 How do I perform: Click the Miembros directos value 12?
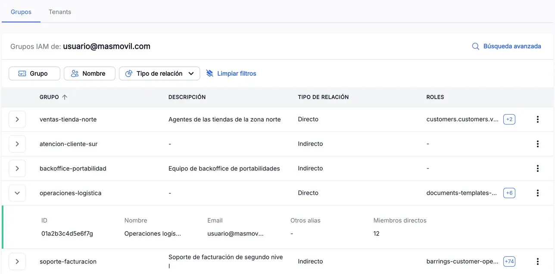pos(377,234)
